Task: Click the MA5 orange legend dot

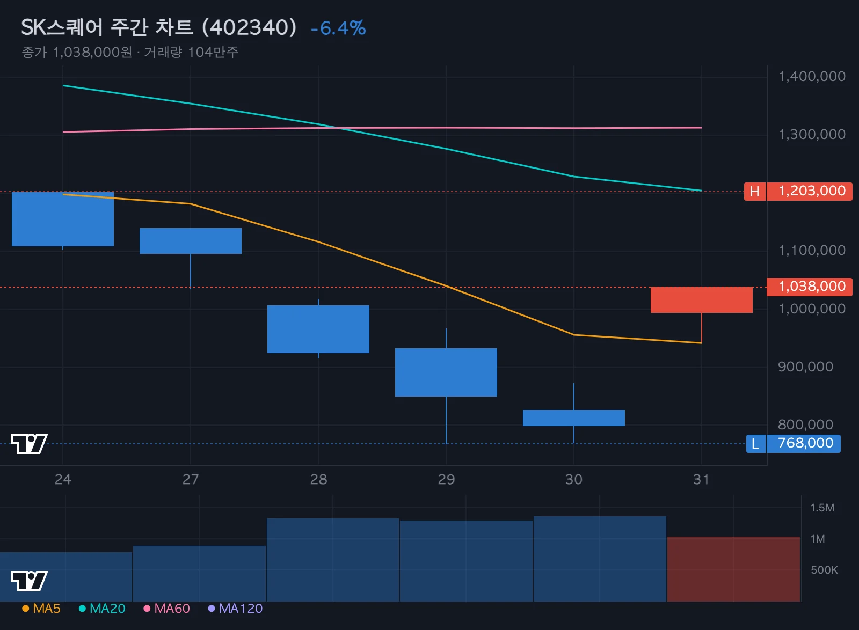Action: click(x=25, y=608)
